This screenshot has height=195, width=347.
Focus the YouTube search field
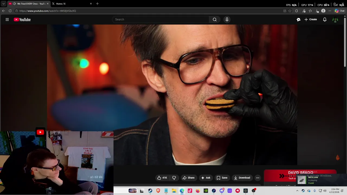[160, 19]
